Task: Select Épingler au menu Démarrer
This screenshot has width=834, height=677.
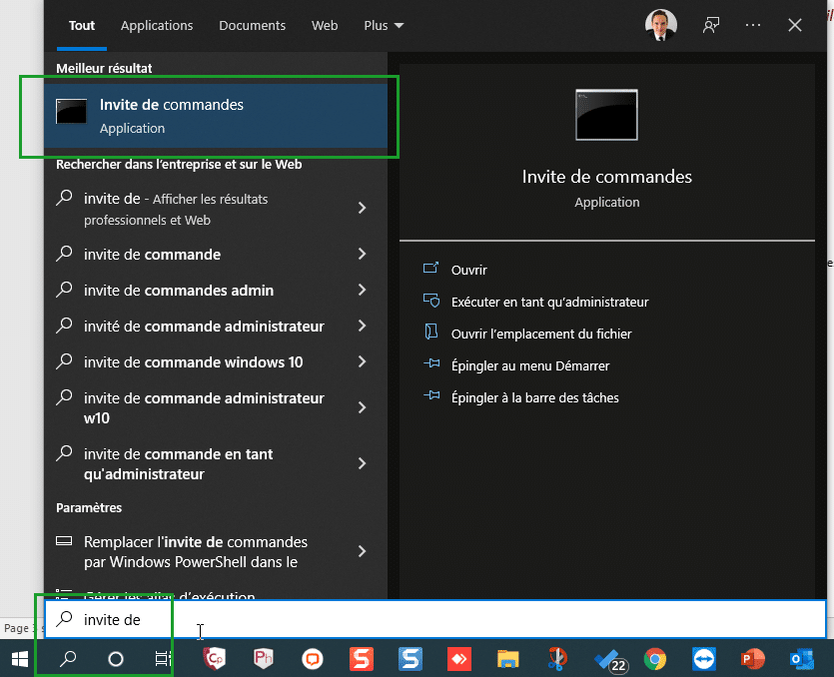Action: point(529,365)
